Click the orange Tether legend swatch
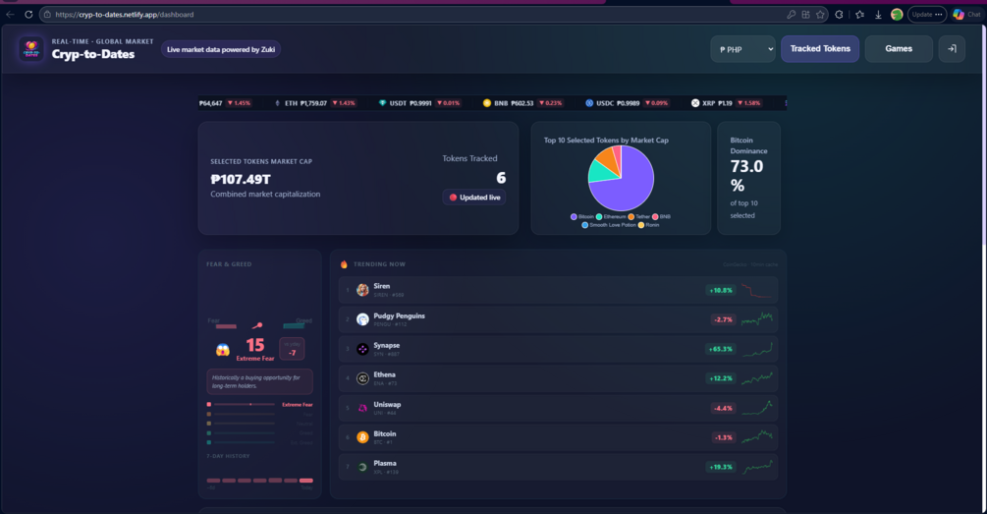The image size is (987, 514). (631, 216)
